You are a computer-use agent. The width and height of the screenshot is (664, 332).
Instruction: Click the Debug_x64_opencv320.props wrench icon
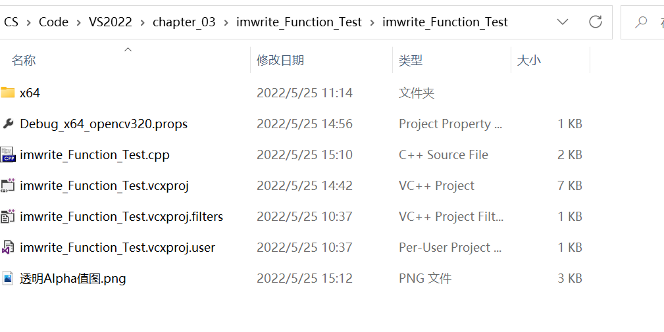tap(8, 124)
